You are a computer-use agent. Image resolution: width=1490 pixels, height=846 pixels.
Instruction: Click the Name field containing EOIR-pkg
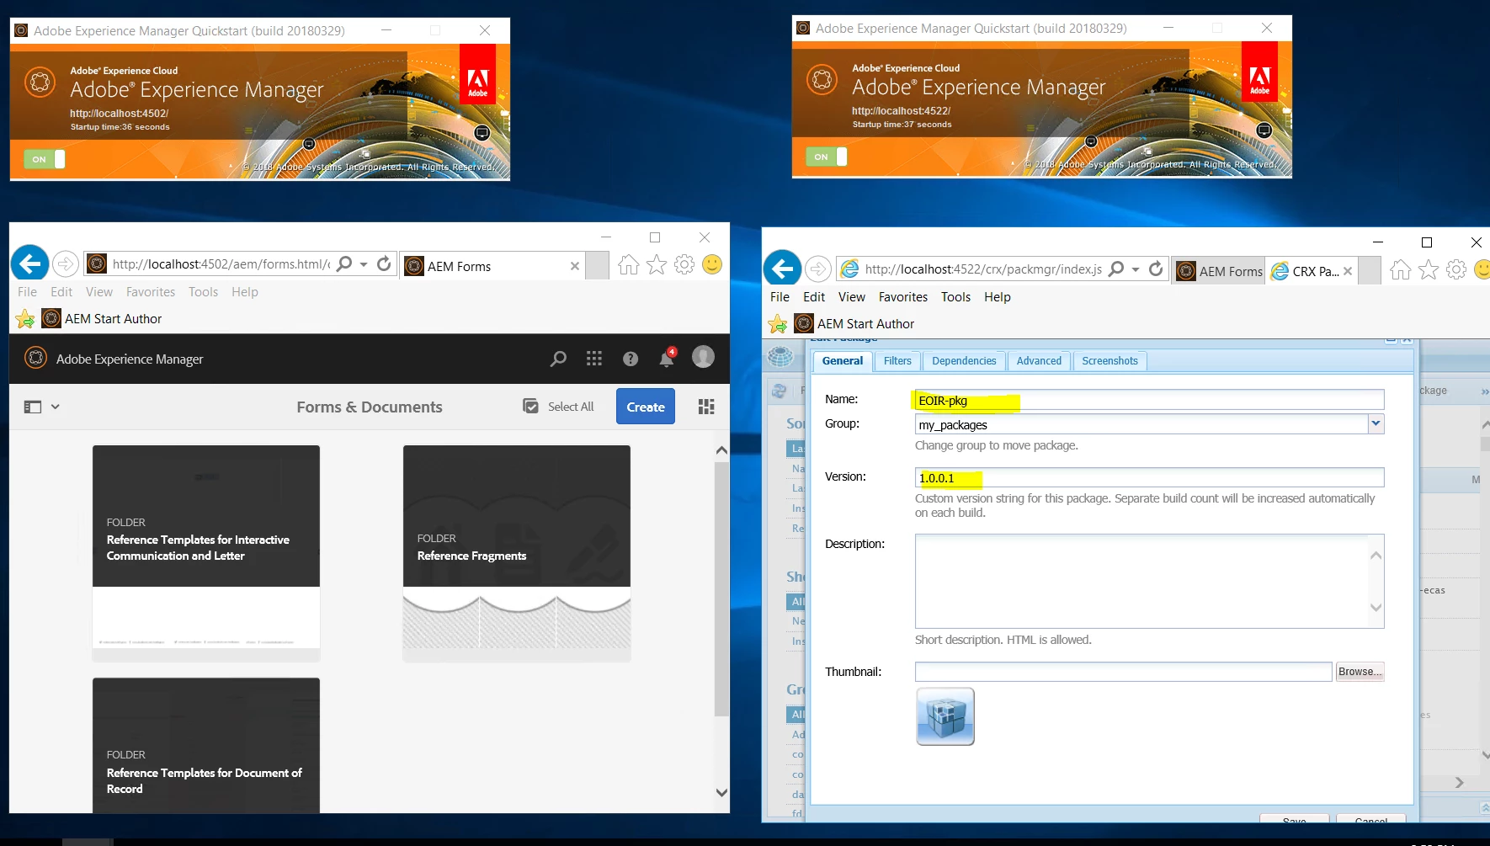1149,400
